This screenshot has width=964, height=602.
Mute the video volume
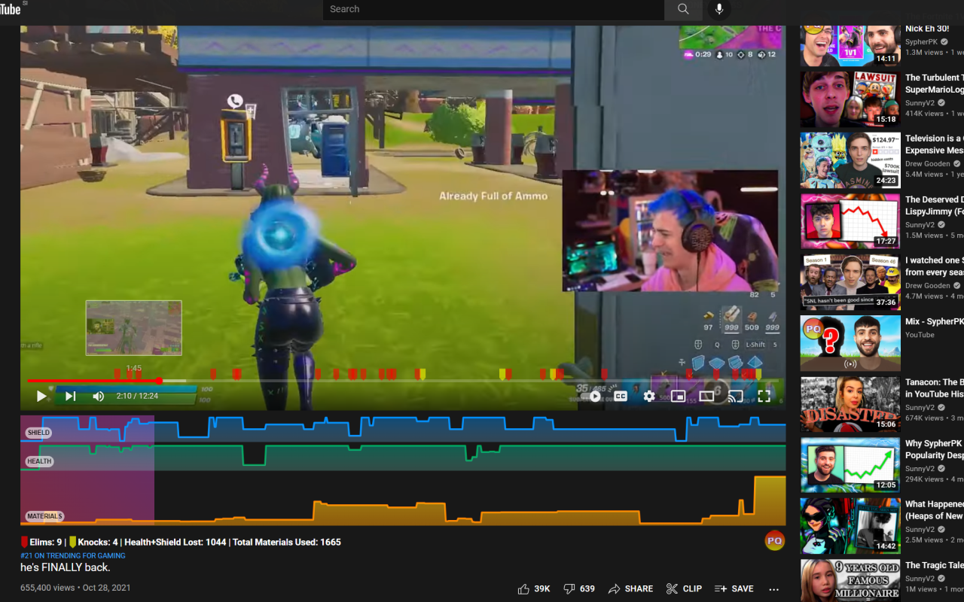coord(98,396)
